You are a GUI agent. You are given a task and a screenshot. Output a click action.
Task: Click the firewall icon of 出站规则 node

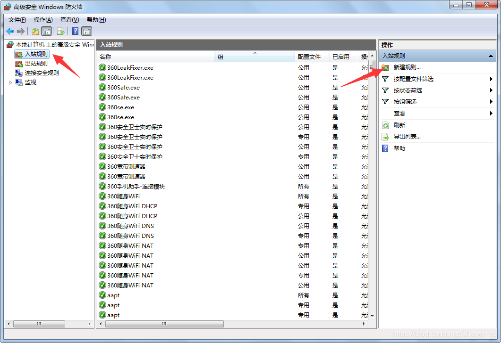click(19, 64)
